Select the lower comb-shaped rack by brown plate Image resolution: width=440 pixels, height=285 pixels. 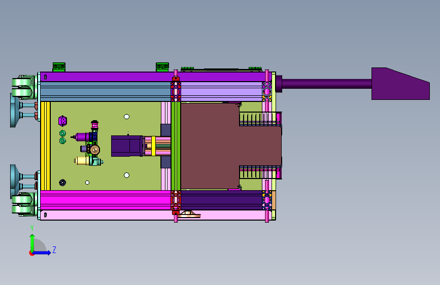[x=260, y=172]
